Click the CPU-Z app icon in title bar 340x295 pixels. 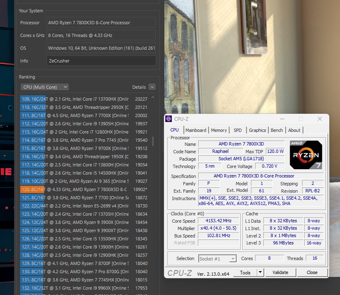coord(169,119)
